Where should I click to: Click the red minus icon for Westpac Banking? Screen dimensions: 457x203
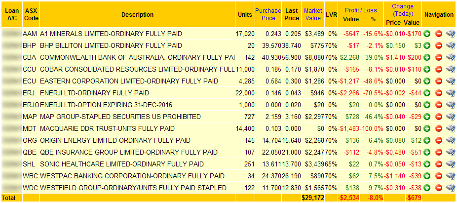click(x=439, y=176)
